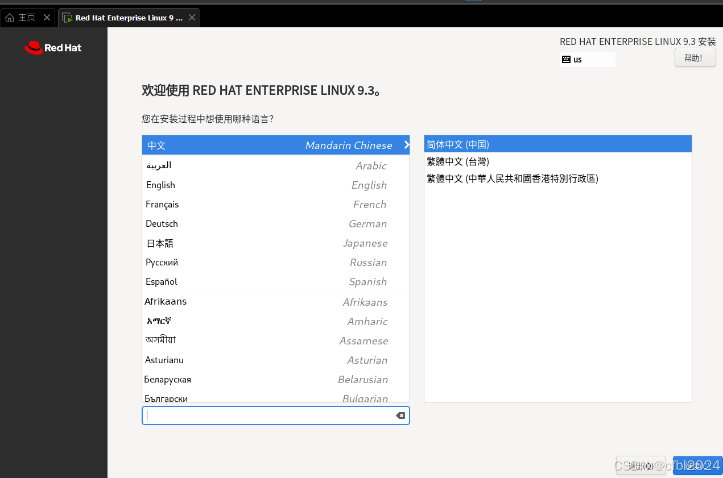Choose 简体中文 (中国) locale
The height and width of the screenshot is (478, 723).
point(558,144)
